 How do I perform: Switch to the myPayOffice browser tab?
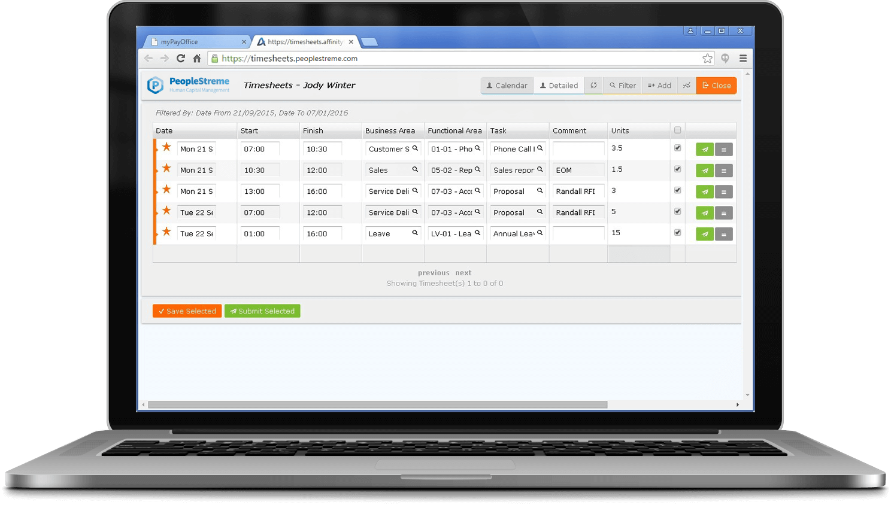pos(195,42)
